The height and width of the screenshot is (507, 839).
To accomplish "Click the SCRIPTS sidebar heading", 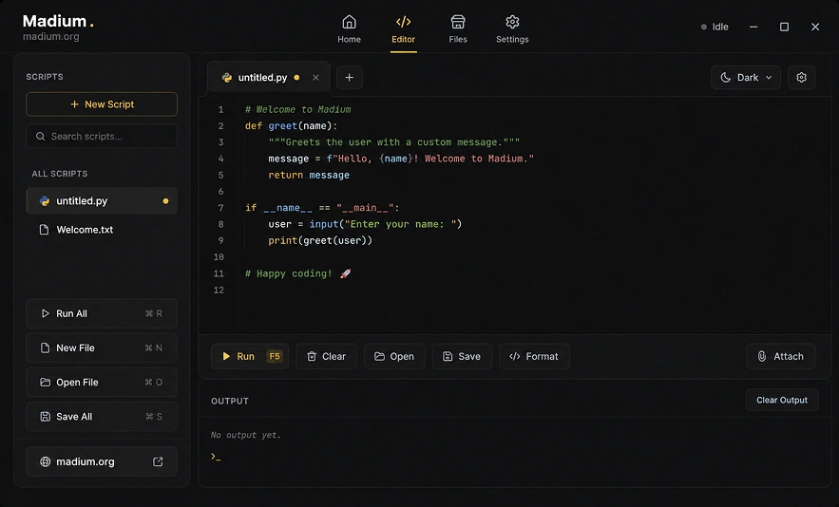I will click(x=45, y=77).
